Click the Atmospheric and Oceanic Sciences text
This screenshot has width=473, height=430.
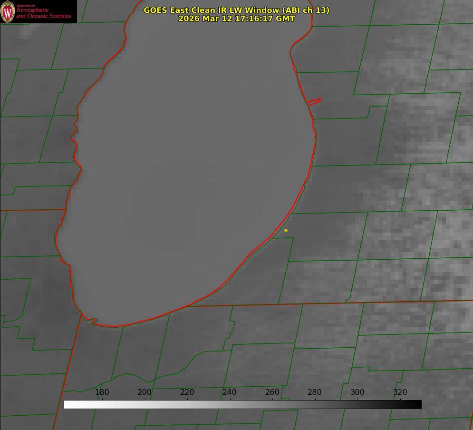(x=43, y=13)
